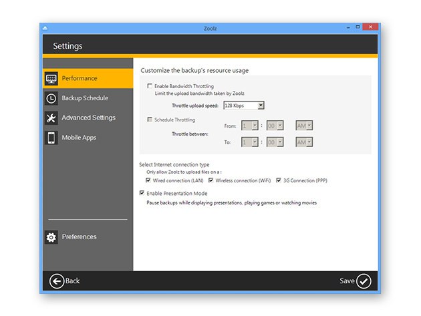Enable Bandwidth Throttling checkbox
The image size is (421, 316).
tap(150, 86)
